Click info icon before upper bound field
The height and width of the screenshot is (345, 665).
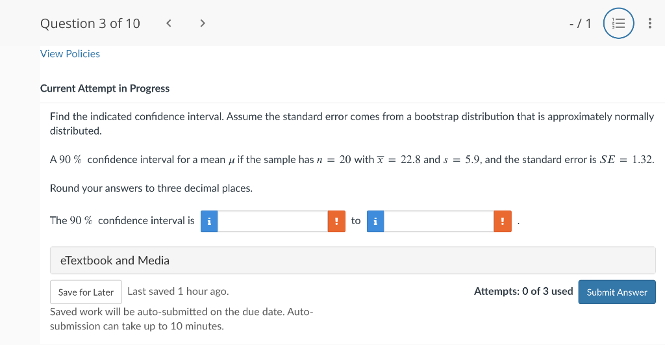point(375,221)
